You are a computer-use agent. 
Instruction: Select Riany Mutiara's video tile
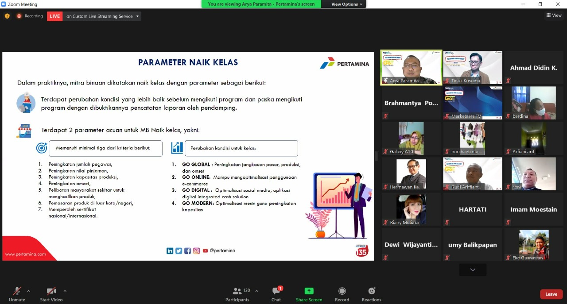[x=412, y=209]
